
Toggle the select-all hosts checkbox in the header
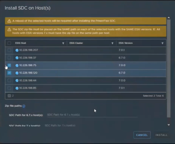coord(9,43)
